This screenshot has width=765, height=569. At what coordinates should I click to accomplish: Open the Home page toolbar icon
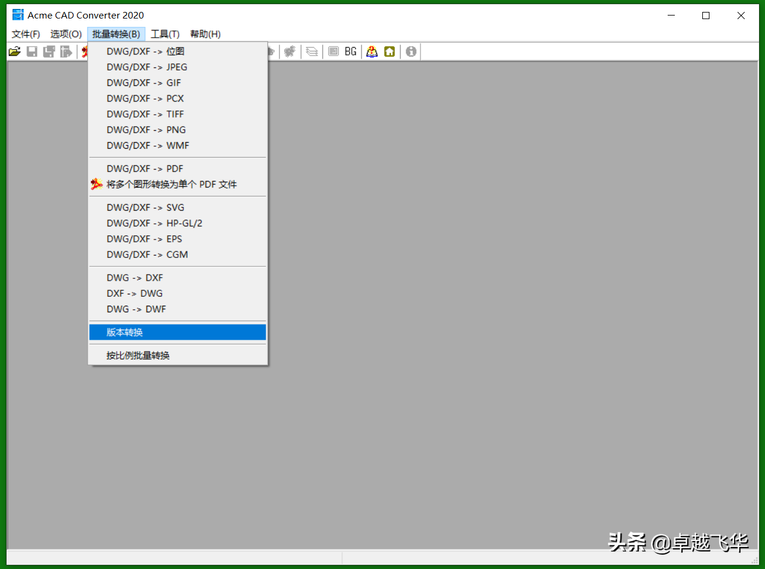(x=389, y=52)
